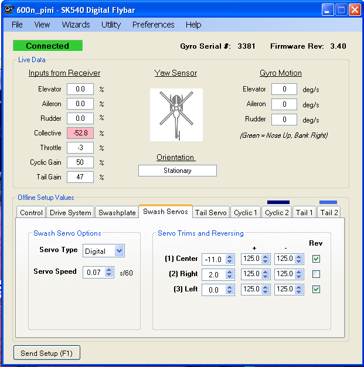Open the Servo Type dropdown
This screenshot has height=367, width=364.
(x=120, y=251)
